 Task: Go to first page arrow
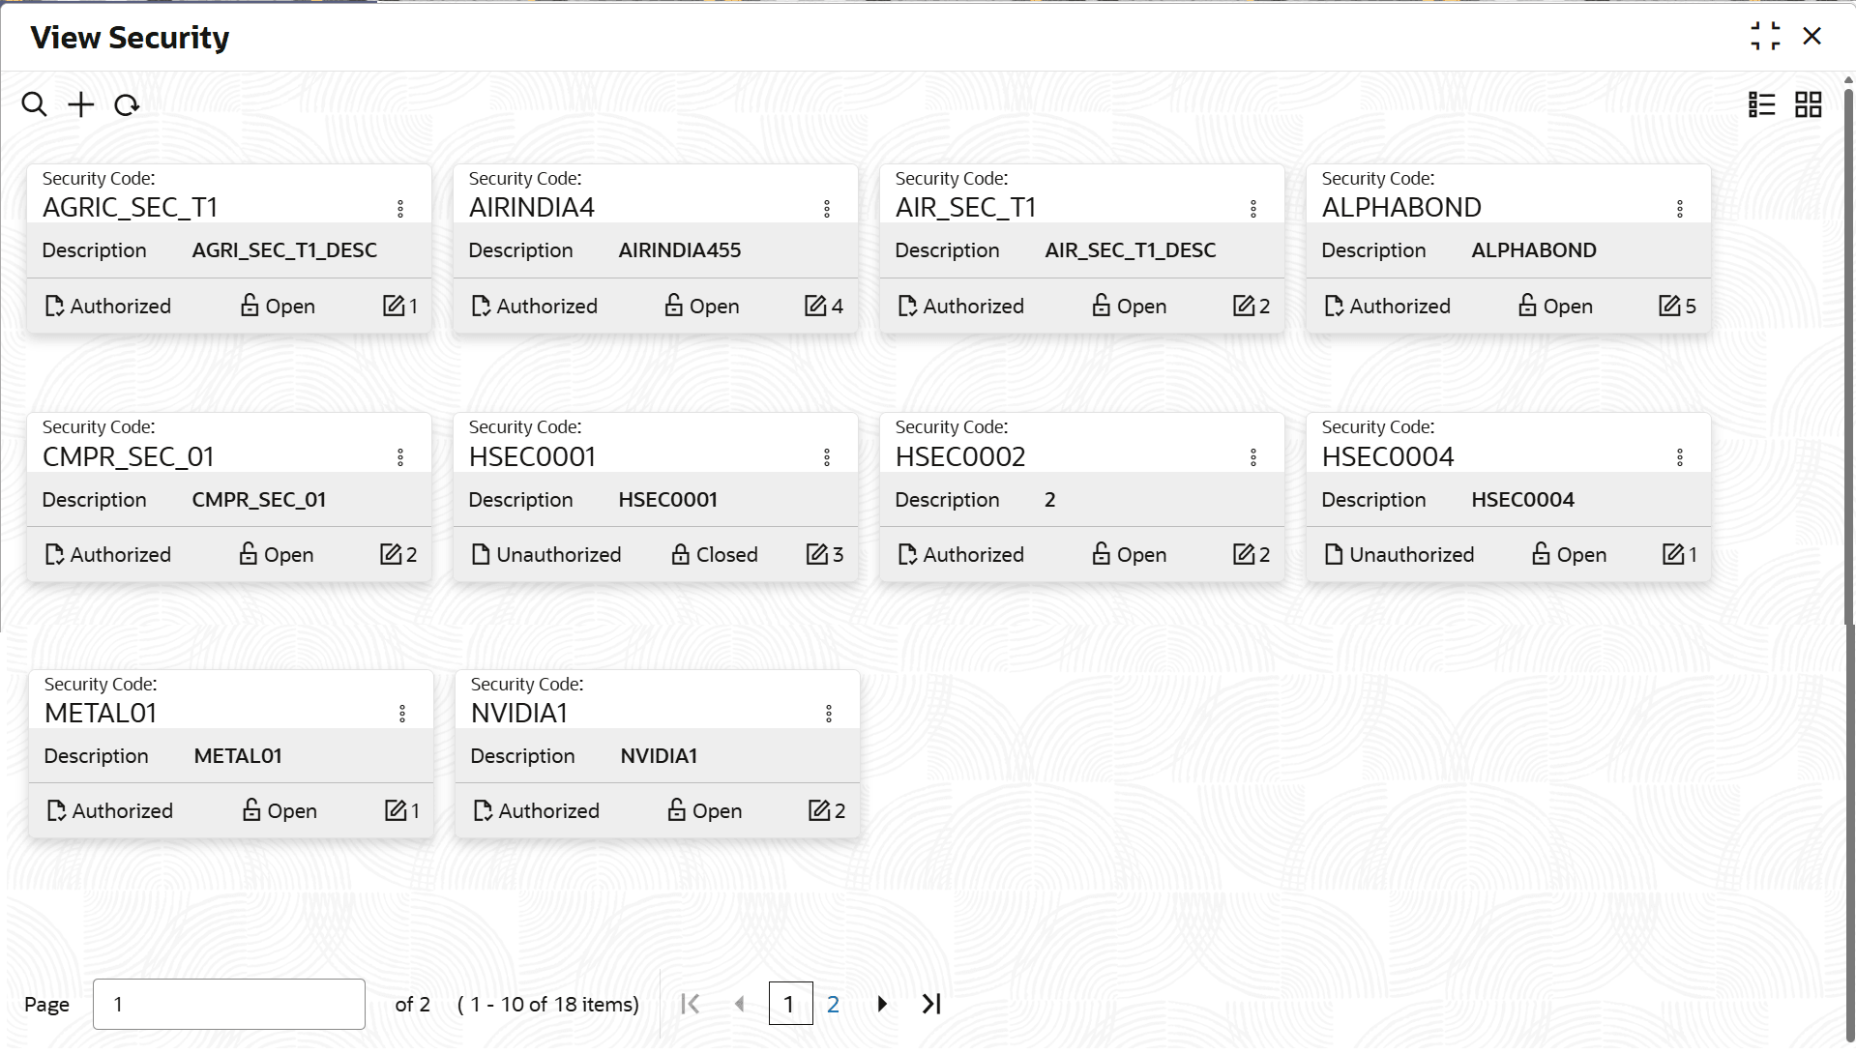coord(691,1004)
